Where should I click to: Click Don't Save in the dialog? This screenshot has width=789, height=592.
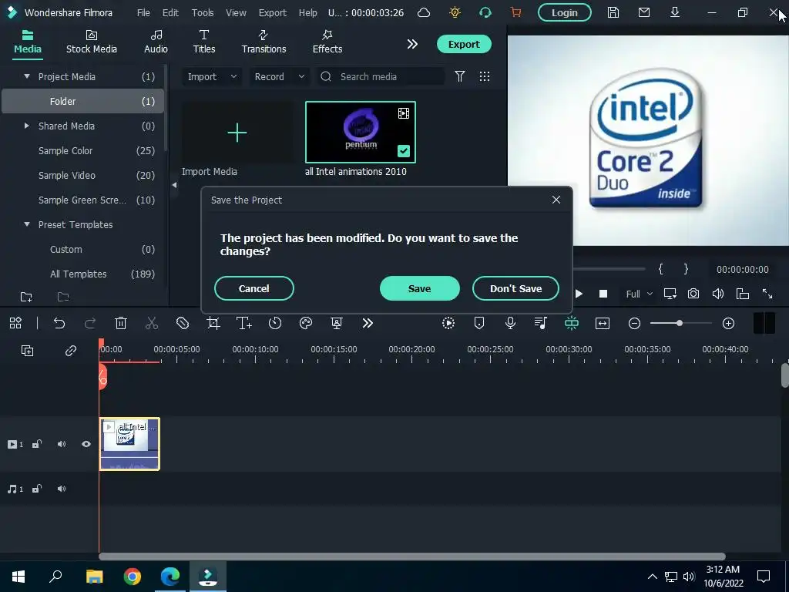tap(515, 288)
